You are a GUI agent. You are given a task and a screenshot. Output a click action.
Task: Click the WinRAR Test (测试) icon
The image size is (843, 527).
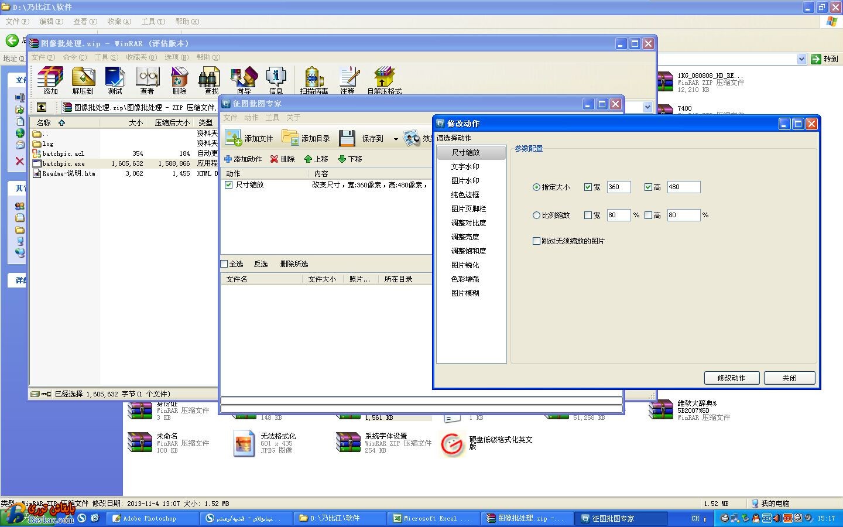pos(115,80)
